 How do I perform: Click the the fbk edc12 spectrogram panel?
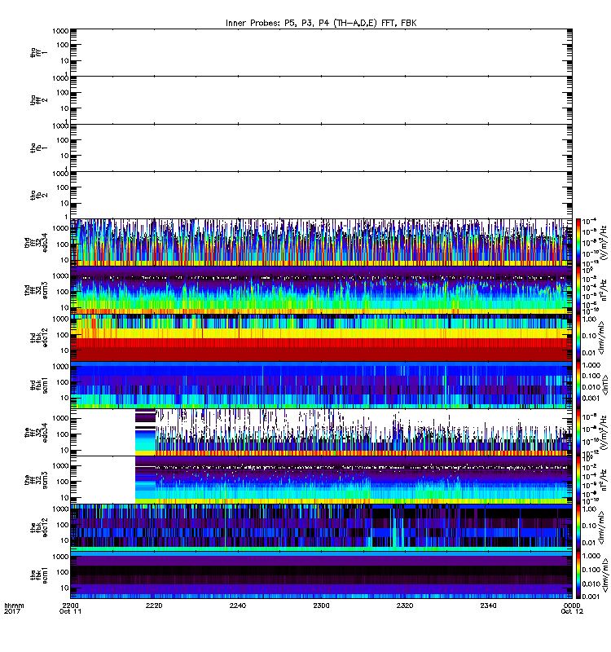(x=321, y=528)
